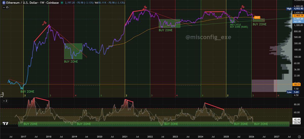Collapse the indicator legend showing 15
The image size is (304, 139).
6,8
